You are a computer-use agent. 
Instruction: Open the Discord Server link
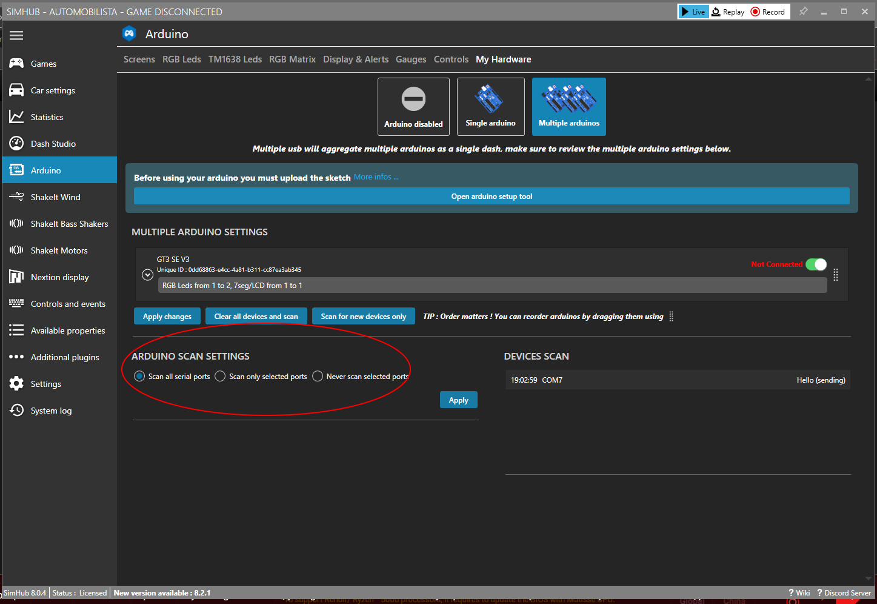pyautogui.click(x=844, y=593)
